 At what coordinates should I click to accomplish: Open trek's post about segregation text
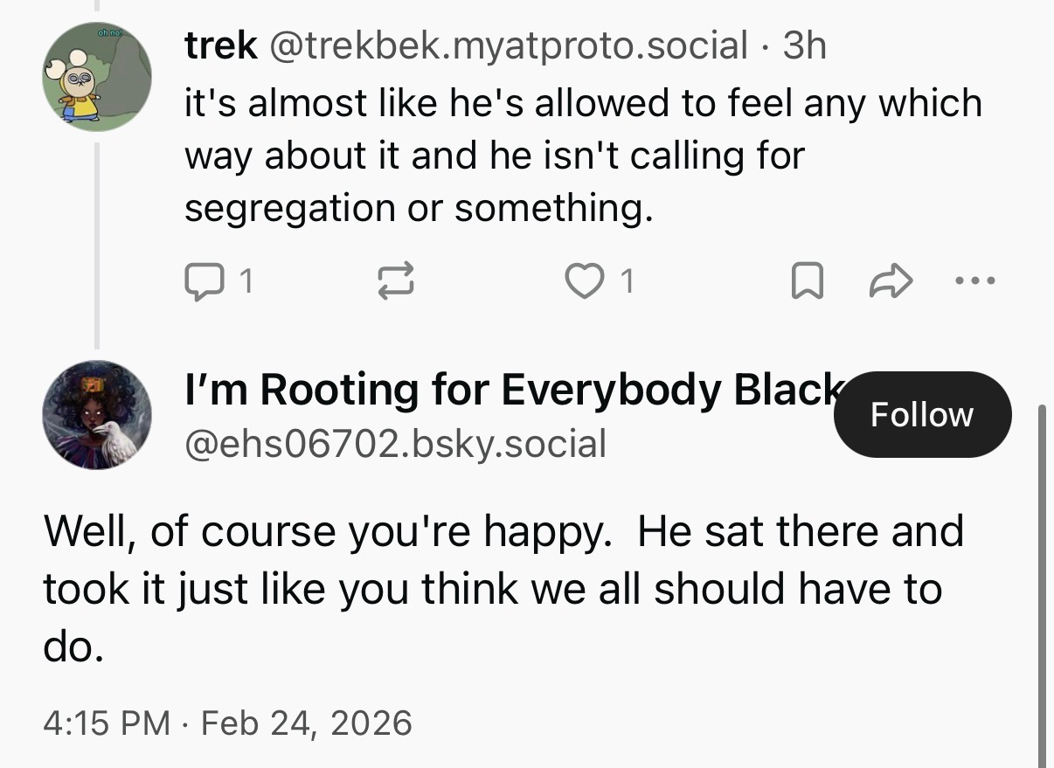coord(582,156)
